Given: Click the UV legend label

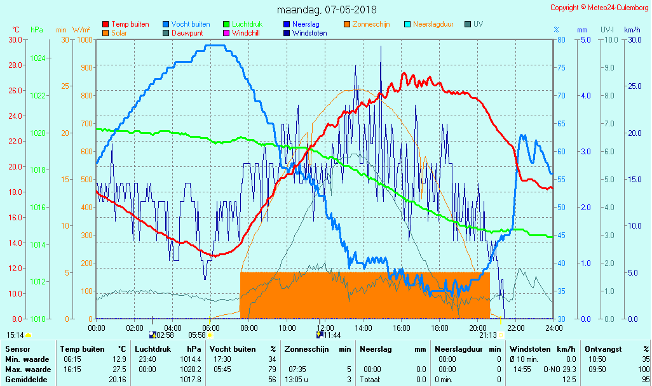Looking at the screenshot, I should (x=478, y=24).
